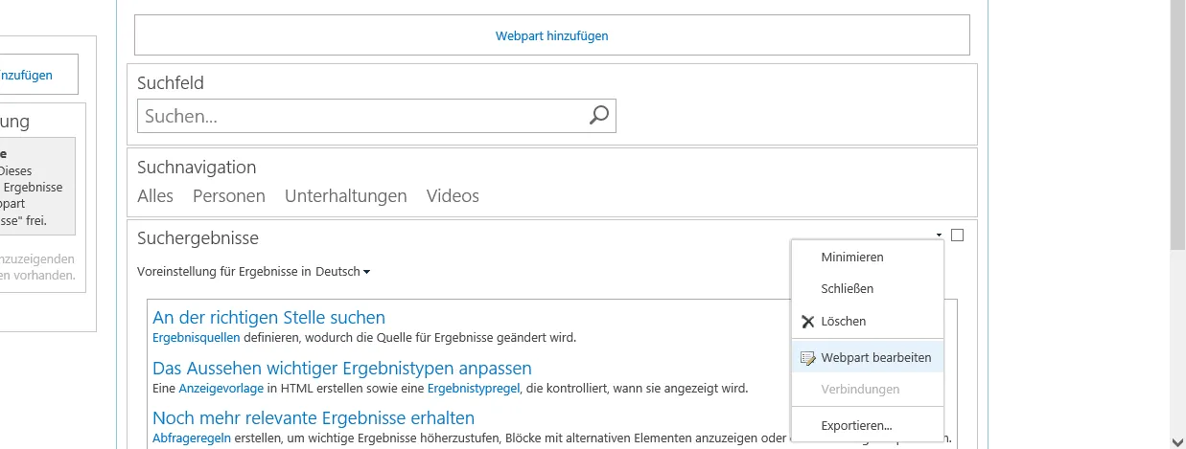
Task: Click the Suchnavigation web part title
Action: 197,168
